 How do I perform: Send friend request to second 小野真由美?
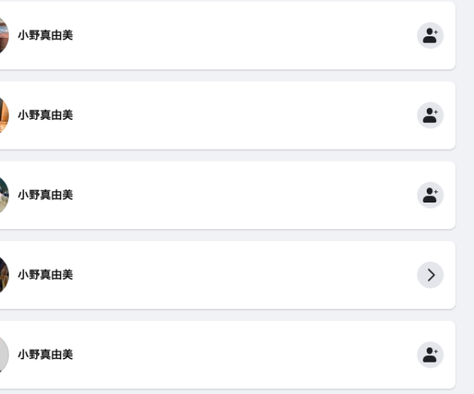tap(430, 115)
